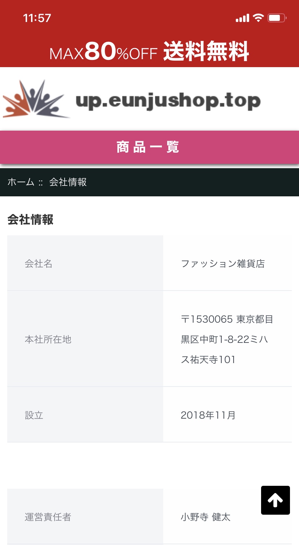299x545 pixels.
Task: Tap the battery icon in status bar
Action: point(277,18)
